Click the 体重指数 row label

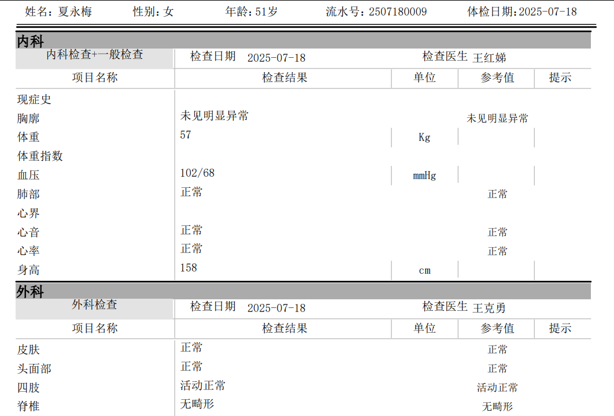(40, 156)
